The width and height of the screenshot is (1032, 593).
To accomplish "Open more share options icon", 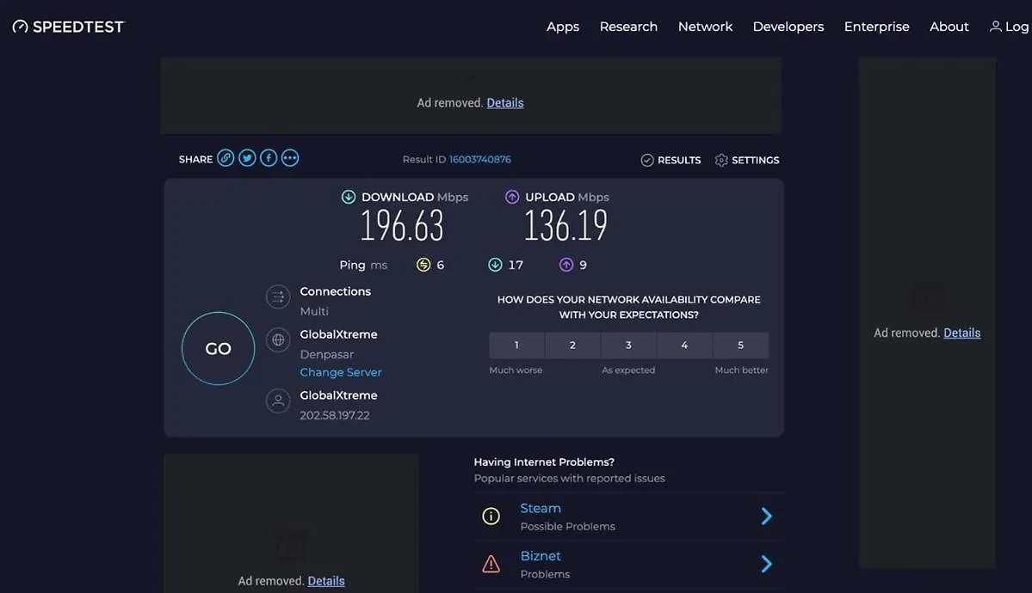I will [290, 158].
